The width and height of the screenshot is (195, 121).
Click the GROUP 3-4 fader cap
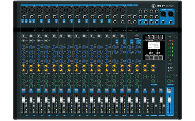click(161, 100)
